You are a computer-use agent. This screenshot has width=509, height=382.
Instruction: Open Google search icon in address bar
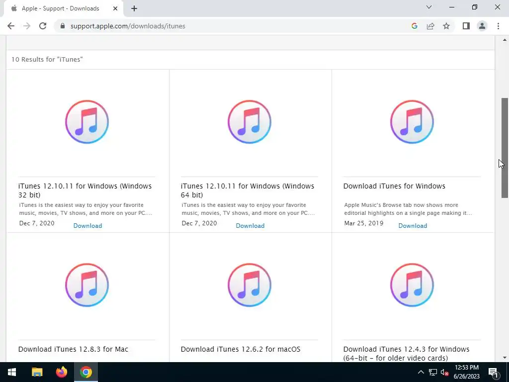pos(414,26)
